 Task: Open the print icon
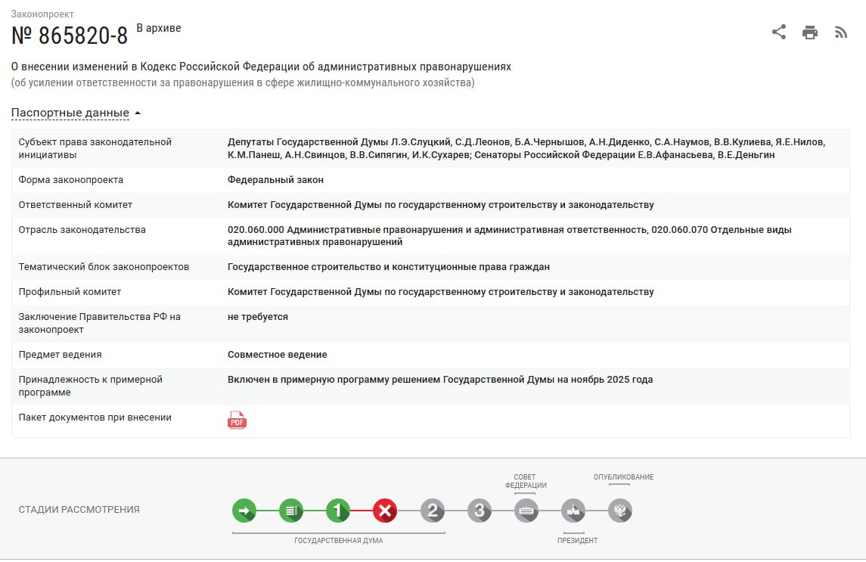point(810,33)
